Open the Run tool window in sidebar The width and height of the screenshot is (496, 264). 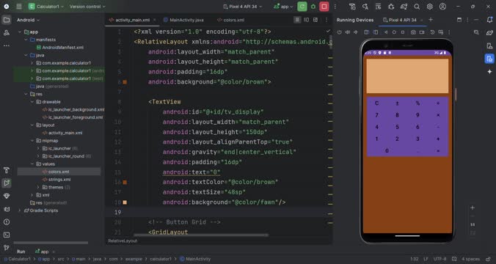tap(7, 183)
